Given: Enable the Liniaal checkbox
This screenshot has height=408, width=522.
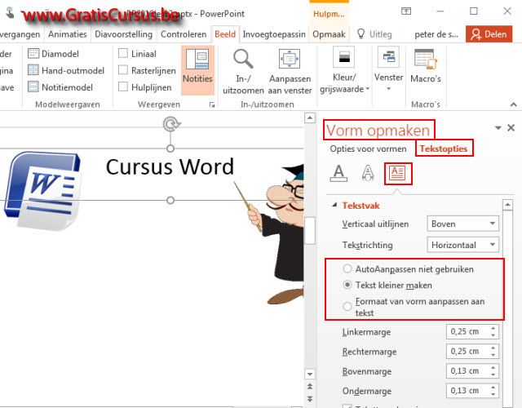Looking at the screenshot, I should 123,53.
